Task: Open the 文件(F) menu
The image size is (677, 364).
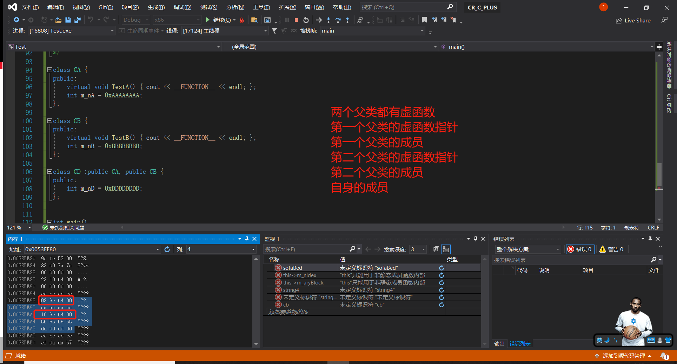Action: click(30, 7)
